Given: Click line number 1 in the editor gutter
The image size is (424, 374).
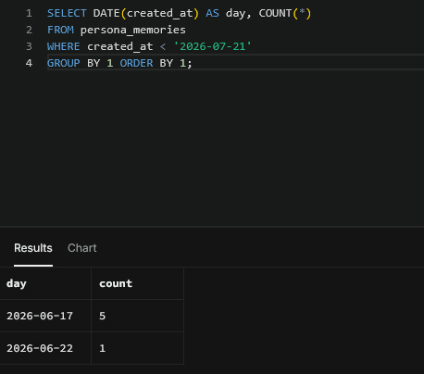Looking at the screenshot, I should 29,13.
